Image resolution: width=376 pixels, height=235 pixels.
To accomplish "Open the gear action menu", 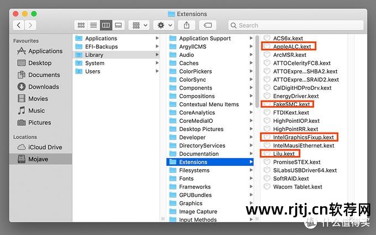I will tap(165, 25).
